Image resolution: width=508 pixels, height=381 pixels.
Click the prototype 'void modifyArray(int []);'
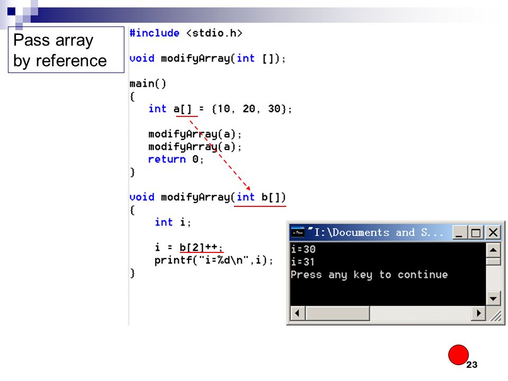[x=207, y=59]
